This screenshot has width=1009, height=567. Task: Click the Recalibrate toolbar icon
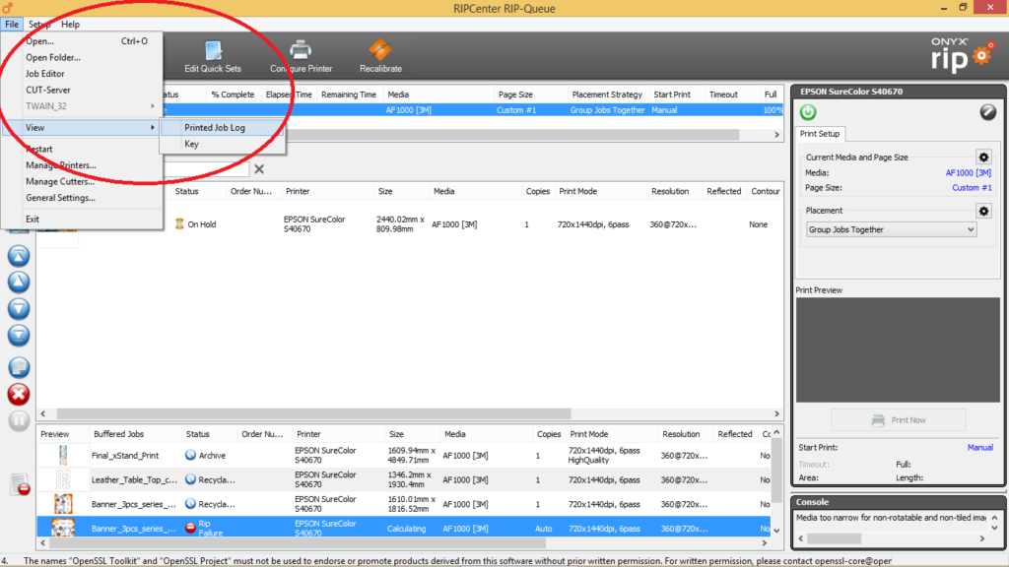[x=379, y=55]
